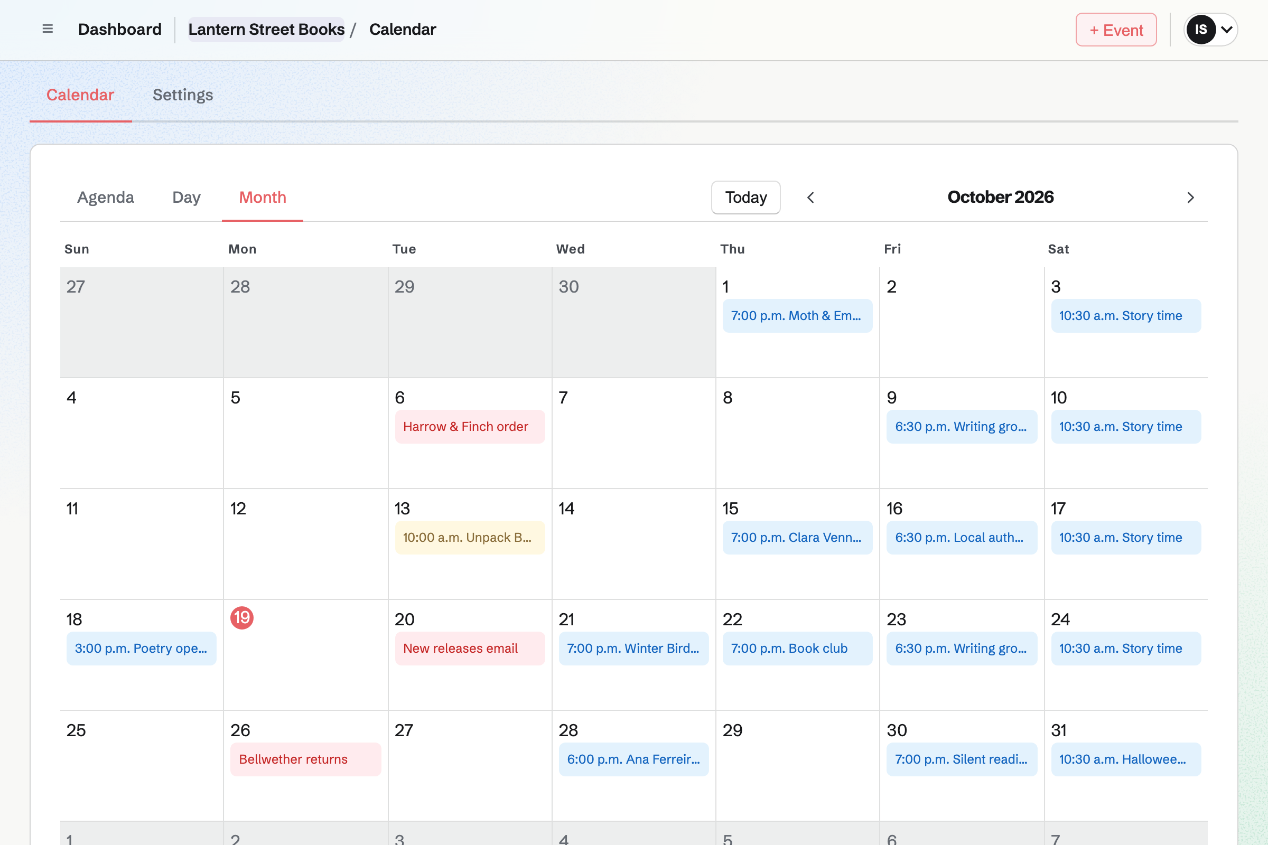Click the Today button
The width and height of the screenshot is (1268, 845).
745,198
